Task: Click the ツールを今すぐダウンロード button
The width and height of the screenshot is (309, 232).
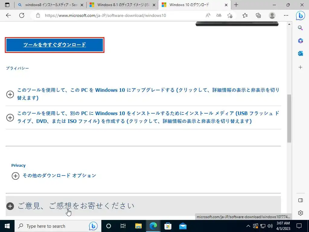Action: coord(55,45)
